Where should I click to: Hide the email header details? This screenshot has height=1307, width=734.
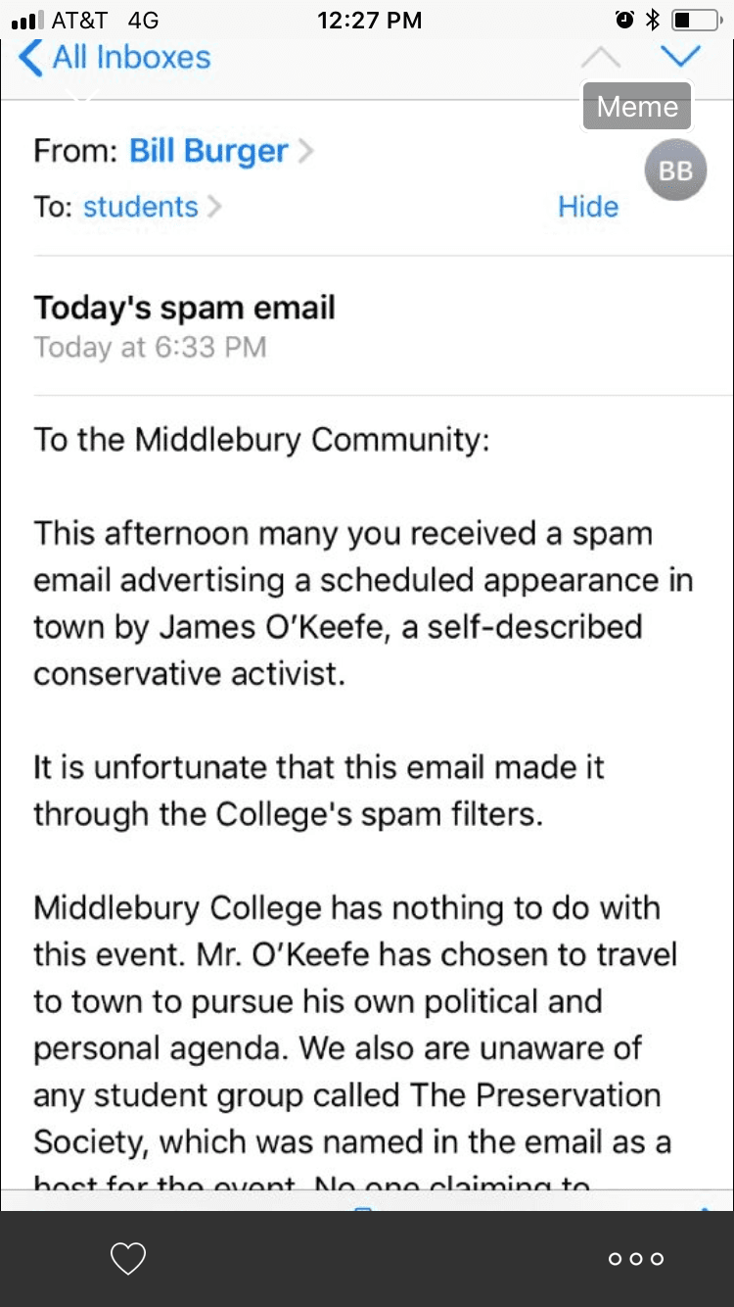588,207
